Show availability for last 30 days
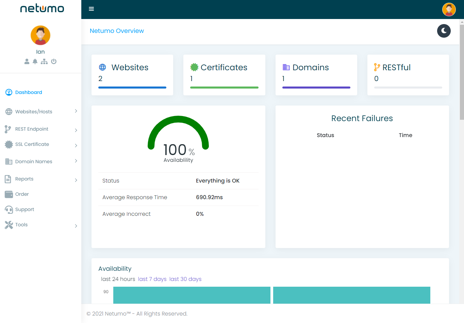 [185, 279]
